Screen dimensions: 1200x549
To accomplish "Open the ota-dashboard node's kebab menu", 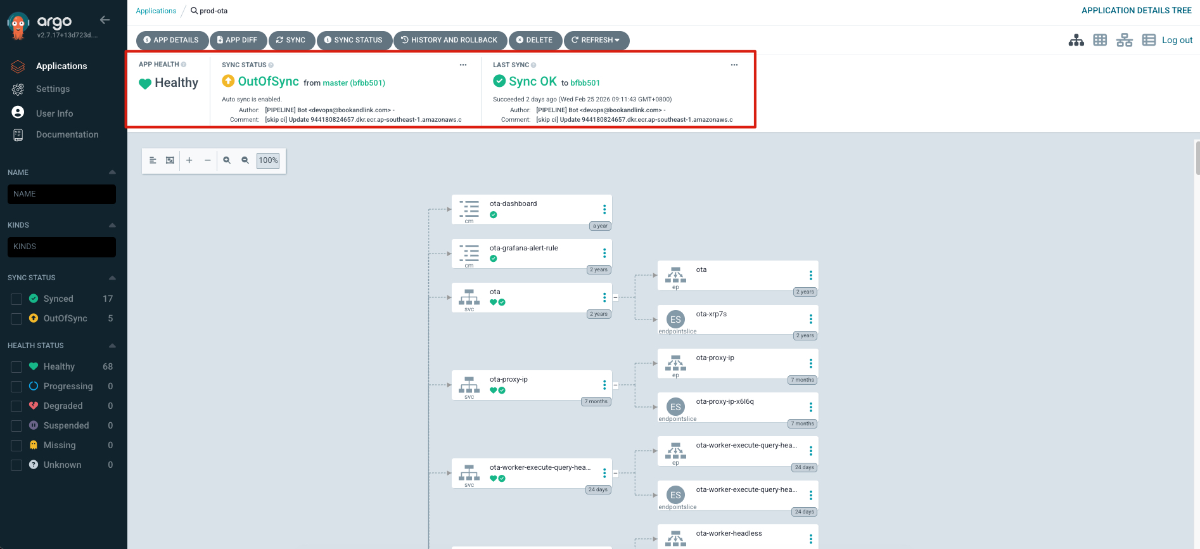I will point(604,209).
